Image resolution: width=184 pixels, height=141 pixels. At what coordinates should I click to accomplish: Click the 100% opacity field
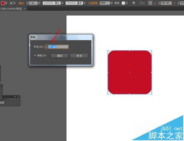tap(105, 3)
